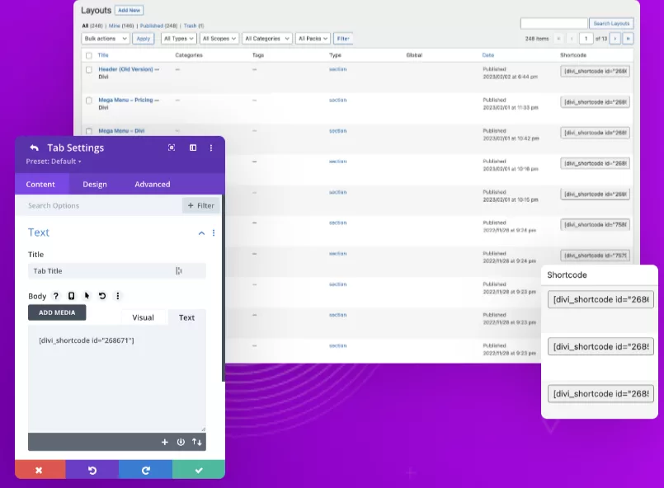Open the All Scopes dropdown
664x488 pixels.
[x=219, y=39]
